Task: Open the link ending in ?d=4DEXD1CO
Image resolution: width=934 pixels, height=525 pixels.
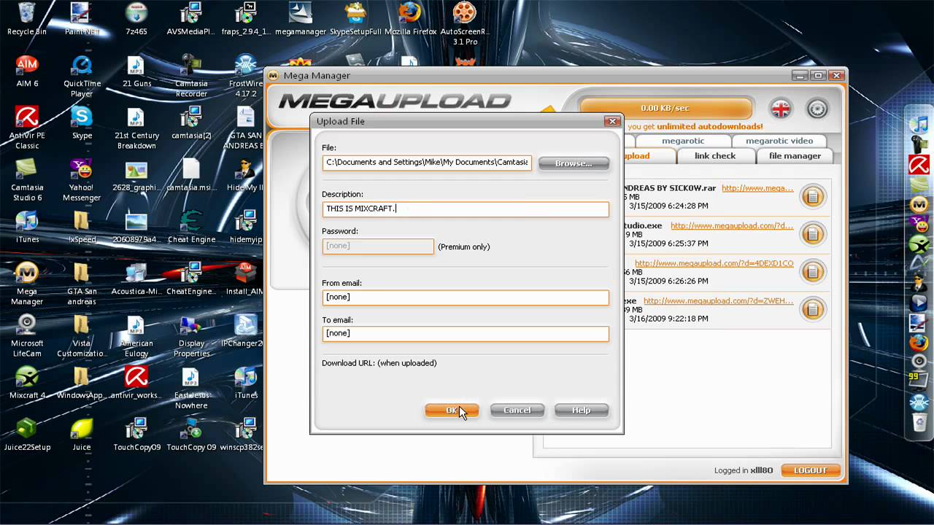Action: pos(714,263)
